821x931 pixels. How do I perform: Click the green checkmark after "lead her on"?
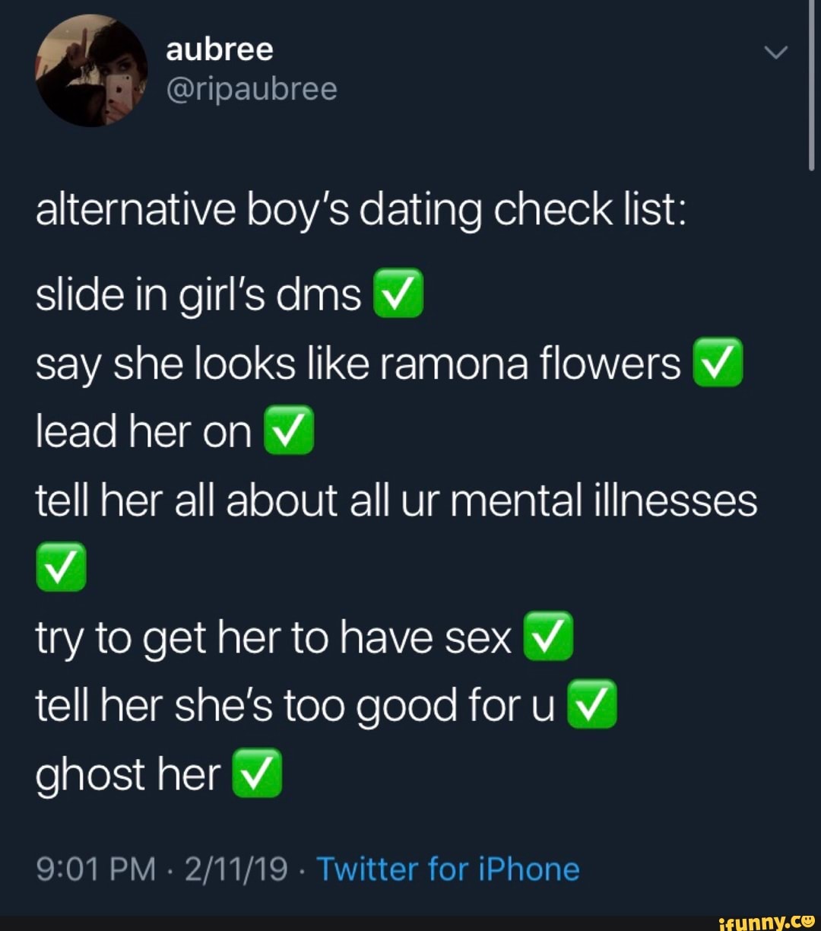coord(288,431)
